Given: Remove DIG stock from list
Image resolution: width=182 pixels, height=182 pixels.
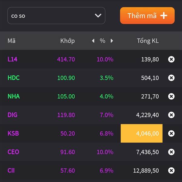Looking at the screenshot, I should (171, 115).
